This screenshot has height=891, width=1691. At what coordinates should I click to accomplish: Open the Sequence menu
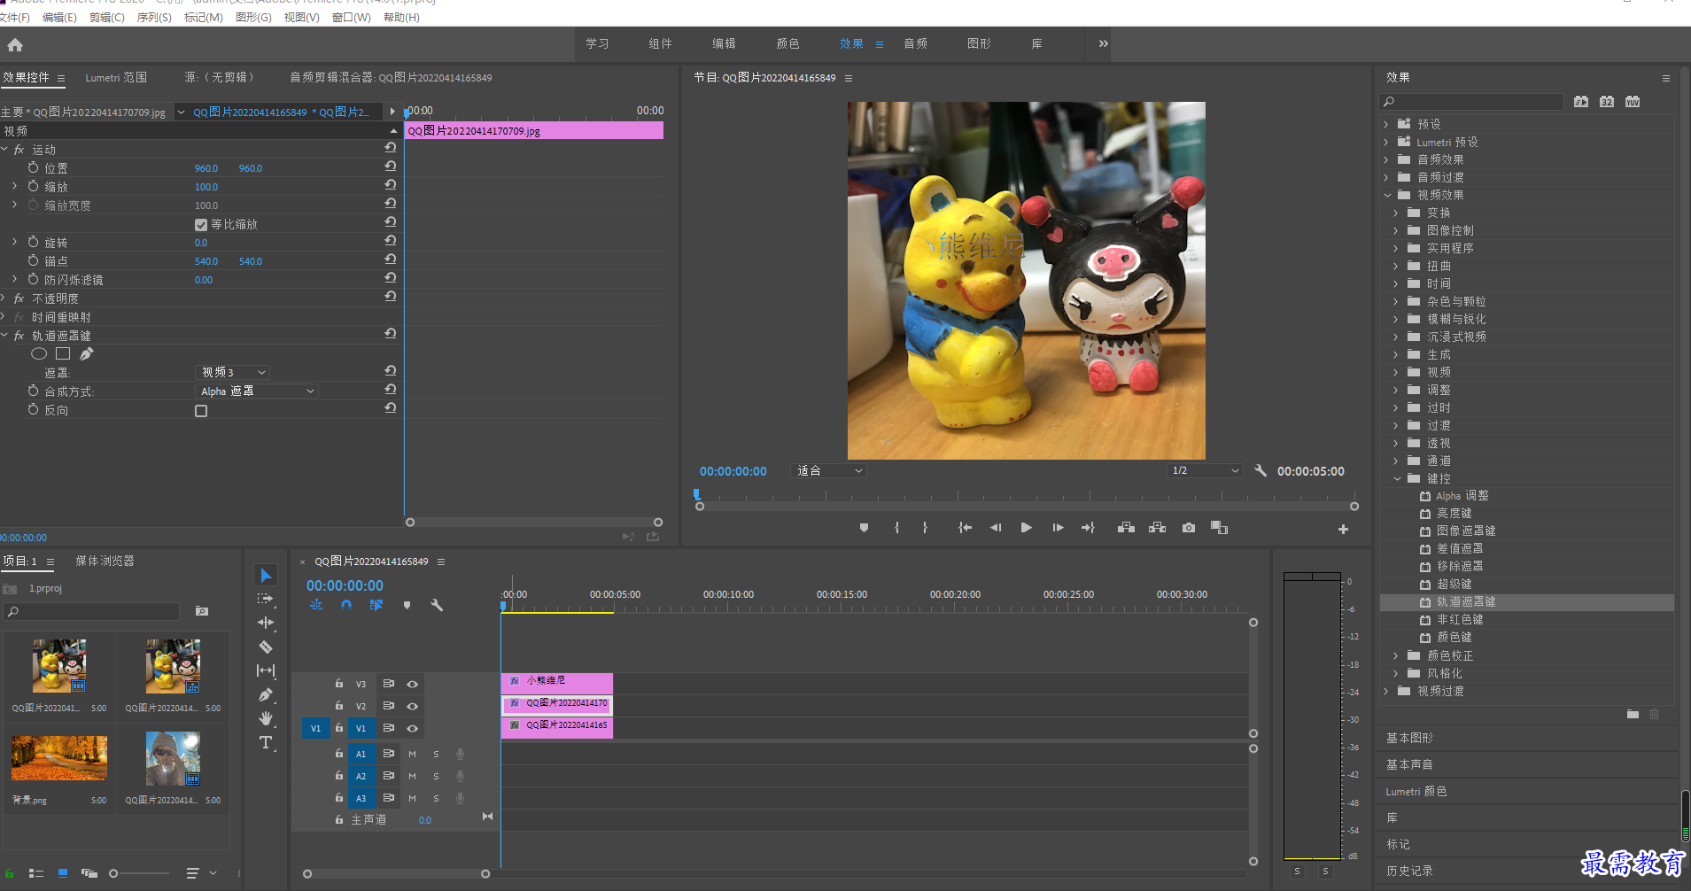pos(154,18)
